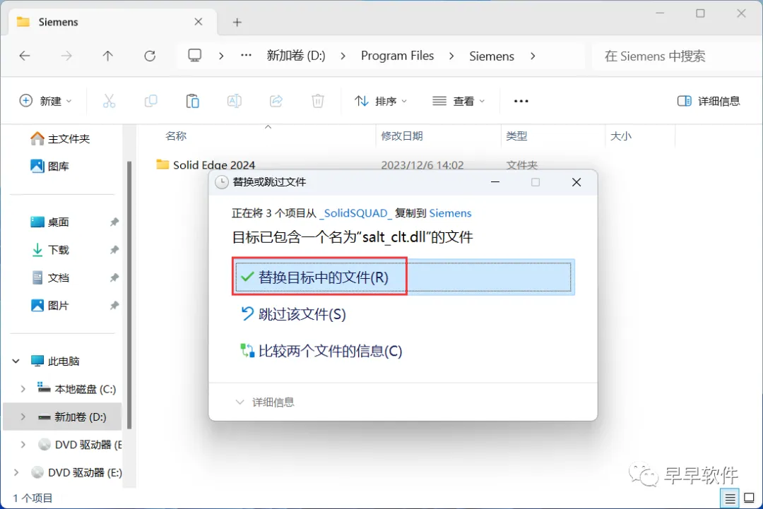This screenshot has width=763, height=509.
Task: Expand the hidden breadcrumb ellipsis
Action: pos(247,56)
